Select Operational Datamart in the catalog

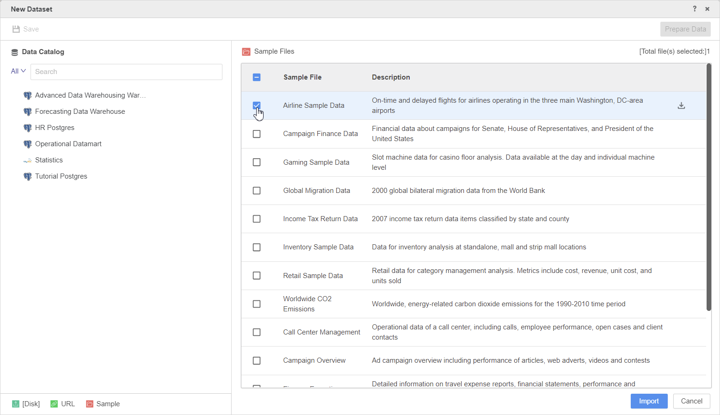click(68, 144)
